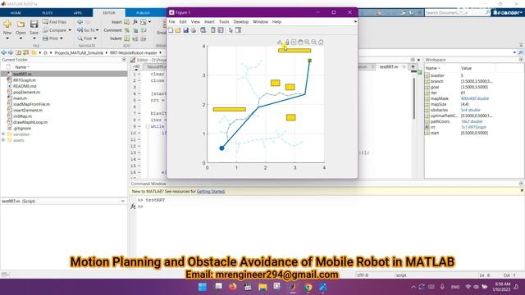This screenshot has width=525, height=295.
Task: Switch to the APPS ribbon tab
Action: [78, 13]
